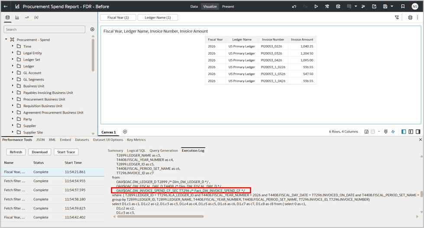Click the Invoice Amount column header
This screenshot has width=424, height=228.
(302, 39)
